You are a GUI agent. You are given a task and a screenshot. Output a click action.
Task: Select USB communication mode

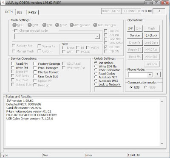point(131,87)
